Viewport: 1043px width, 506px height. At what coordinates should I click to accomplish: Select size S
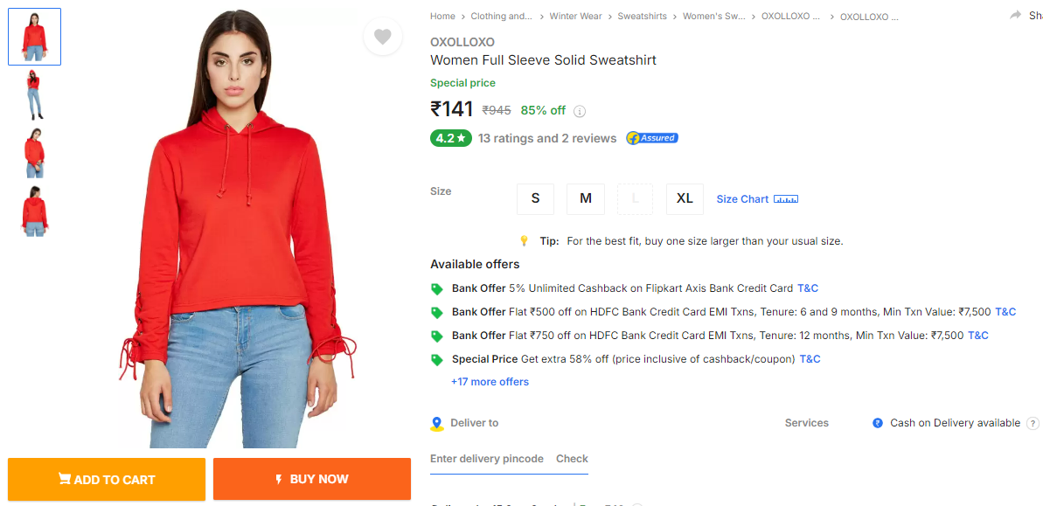[535, 198]
